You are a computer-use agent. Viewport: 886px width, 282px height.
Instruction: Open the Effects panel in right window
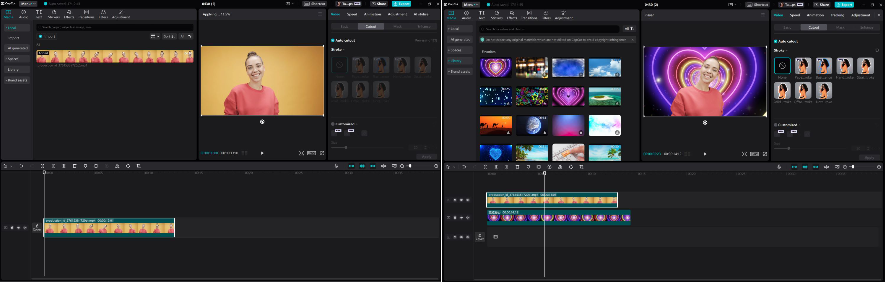(511, 15)
